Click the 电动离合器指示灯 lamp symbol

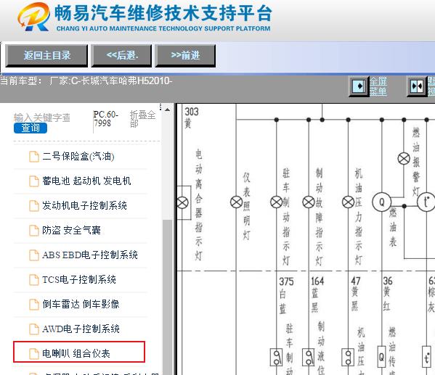pyautogui.click(x=182, y=202)
